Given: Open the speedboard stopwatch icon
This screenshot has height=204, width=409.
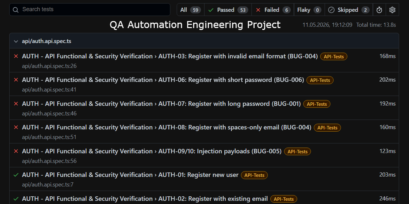Looking at the screenshot, I should pos(379,10).
